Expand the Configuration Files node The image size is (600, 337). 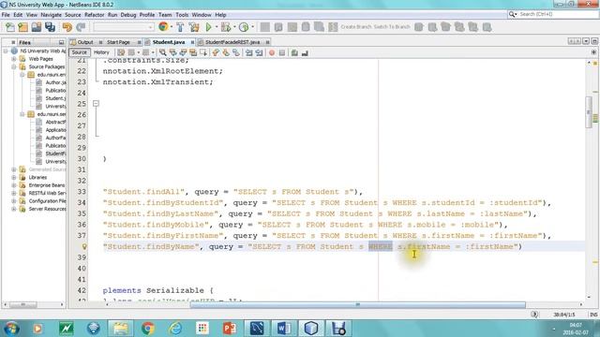point(14,201)
